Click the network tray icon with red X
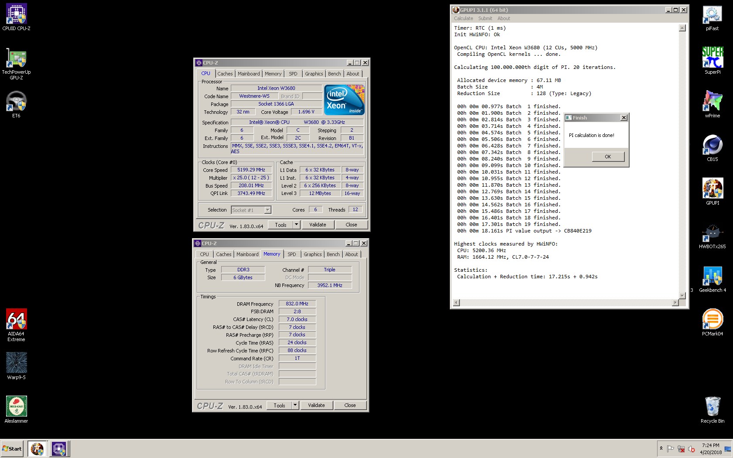The width and height of the screenshot is (733, 458). pos(681,449)
